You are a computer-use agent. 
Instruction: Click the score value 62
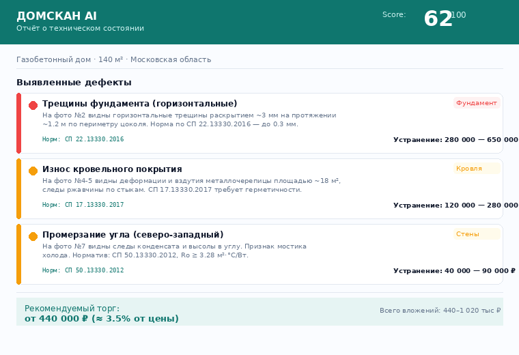click(x=438, y=18)
